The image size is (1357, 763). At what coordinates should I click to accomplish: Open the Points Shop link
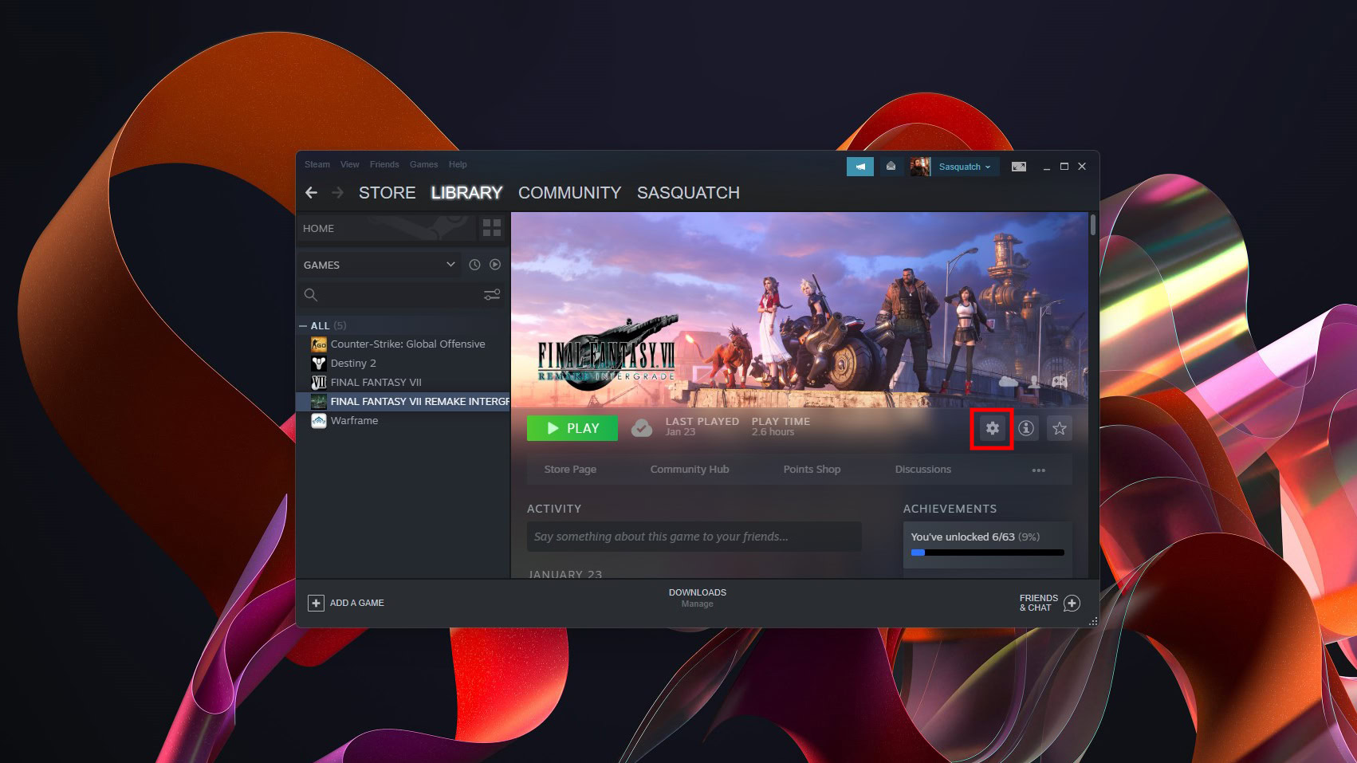coord(812,470)
